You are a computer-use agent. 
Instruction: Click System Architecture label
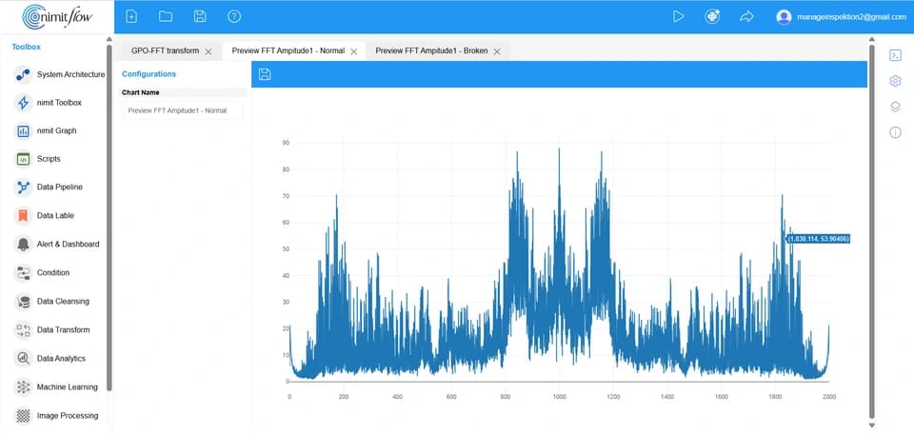(x=71, y=74)
